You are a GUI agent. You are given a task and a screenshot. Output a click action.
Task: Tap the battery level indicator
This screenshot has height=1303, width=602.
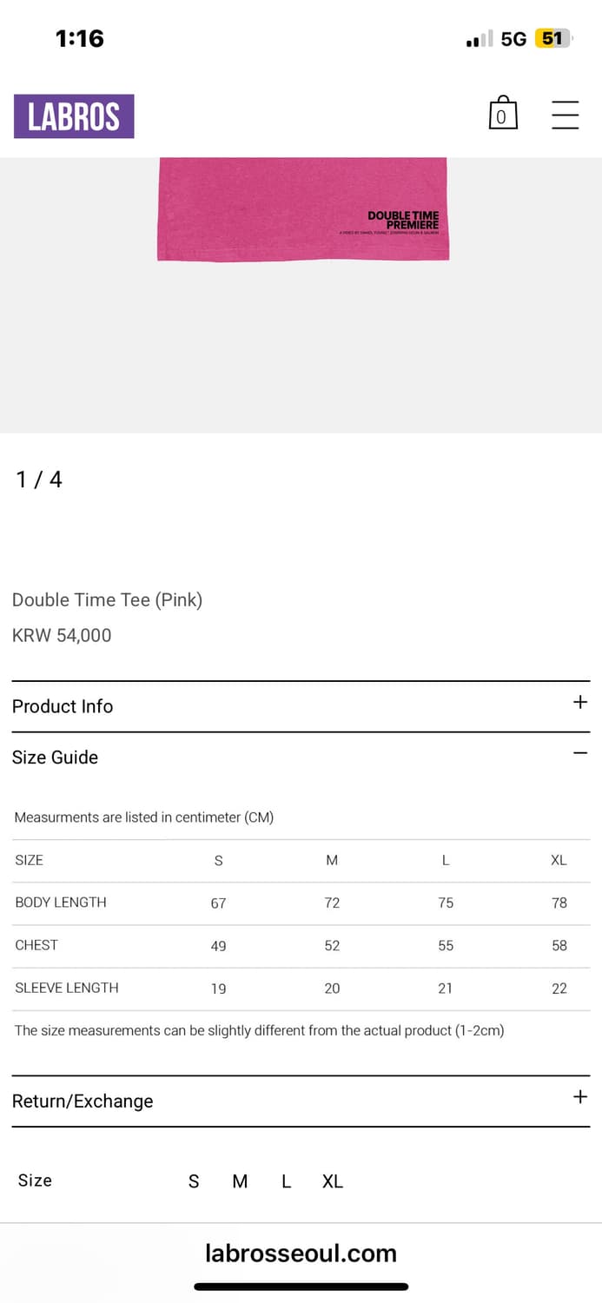point(554,38)
